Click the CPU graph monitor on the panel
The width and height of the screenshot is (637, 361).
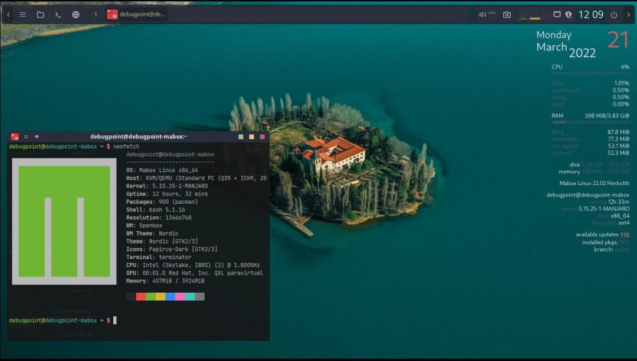pyautogui.click(x=529, y=16)
